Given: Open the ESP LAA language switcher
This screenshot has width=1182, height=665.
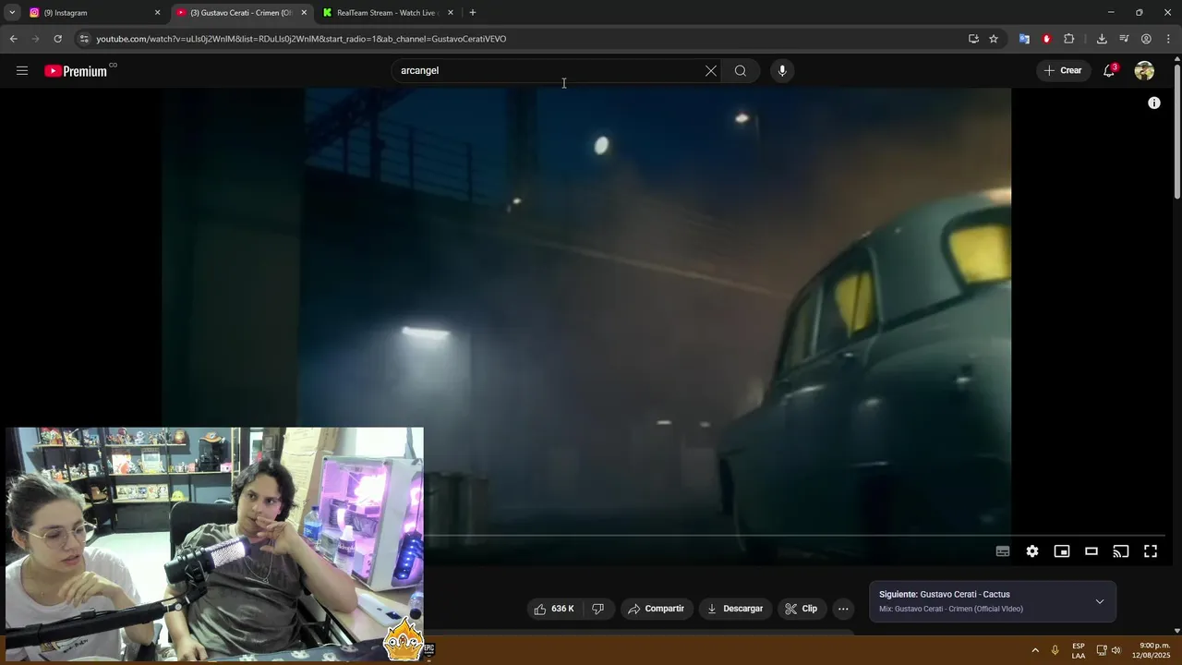Looking at the screenshot, I should coord(1079,650).
